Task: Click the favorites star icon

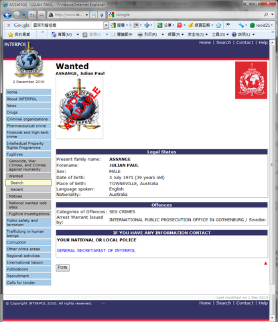Action: click(x=11, y=34)
